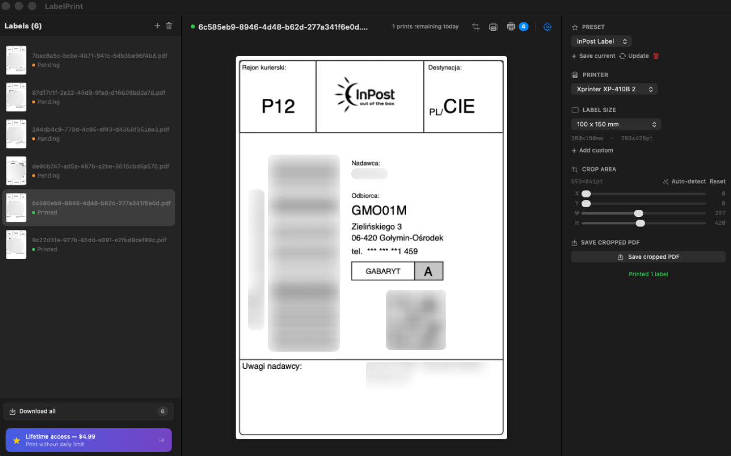731x456 pixels.
Task: Click the trash icon in the Labels header
Action: click(169, 26)
